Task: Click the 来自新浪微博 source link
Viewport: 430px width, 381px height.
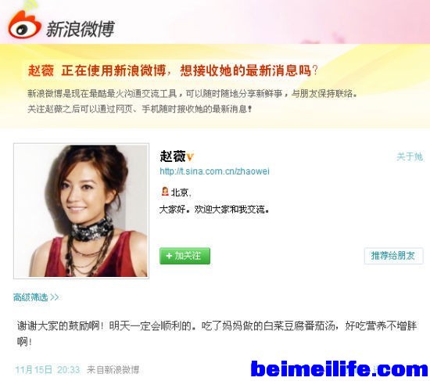Action: coord(113,370)
